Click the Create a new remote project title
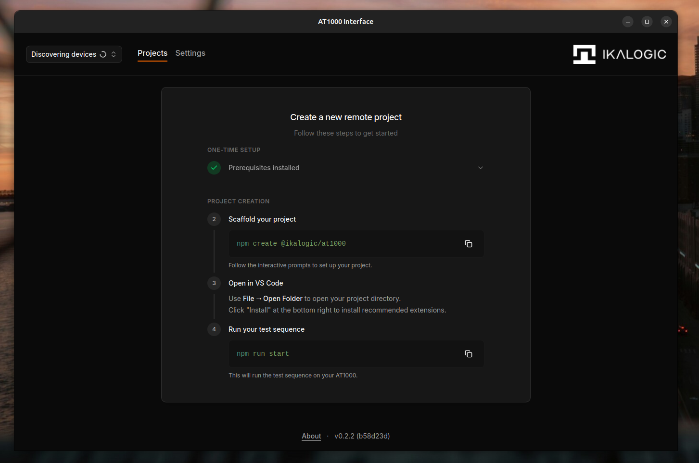This screenshot has height=463, width=699. tap(346, 117)
